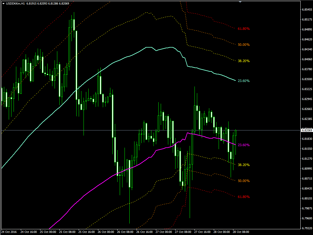Click the gray chart shift marker triangle
Screen dimensions: 313x235
click(240, 2)
